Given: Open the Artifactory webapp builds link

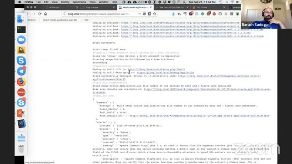Looking at the screenshot, I should pos(177,77).
